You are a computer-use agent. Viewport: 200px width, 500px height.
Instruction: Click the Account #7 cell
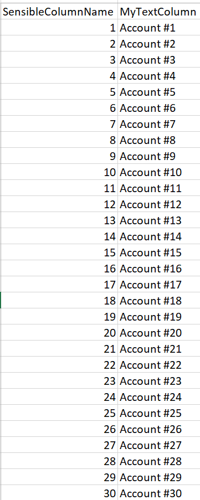(x=159, y=124)
